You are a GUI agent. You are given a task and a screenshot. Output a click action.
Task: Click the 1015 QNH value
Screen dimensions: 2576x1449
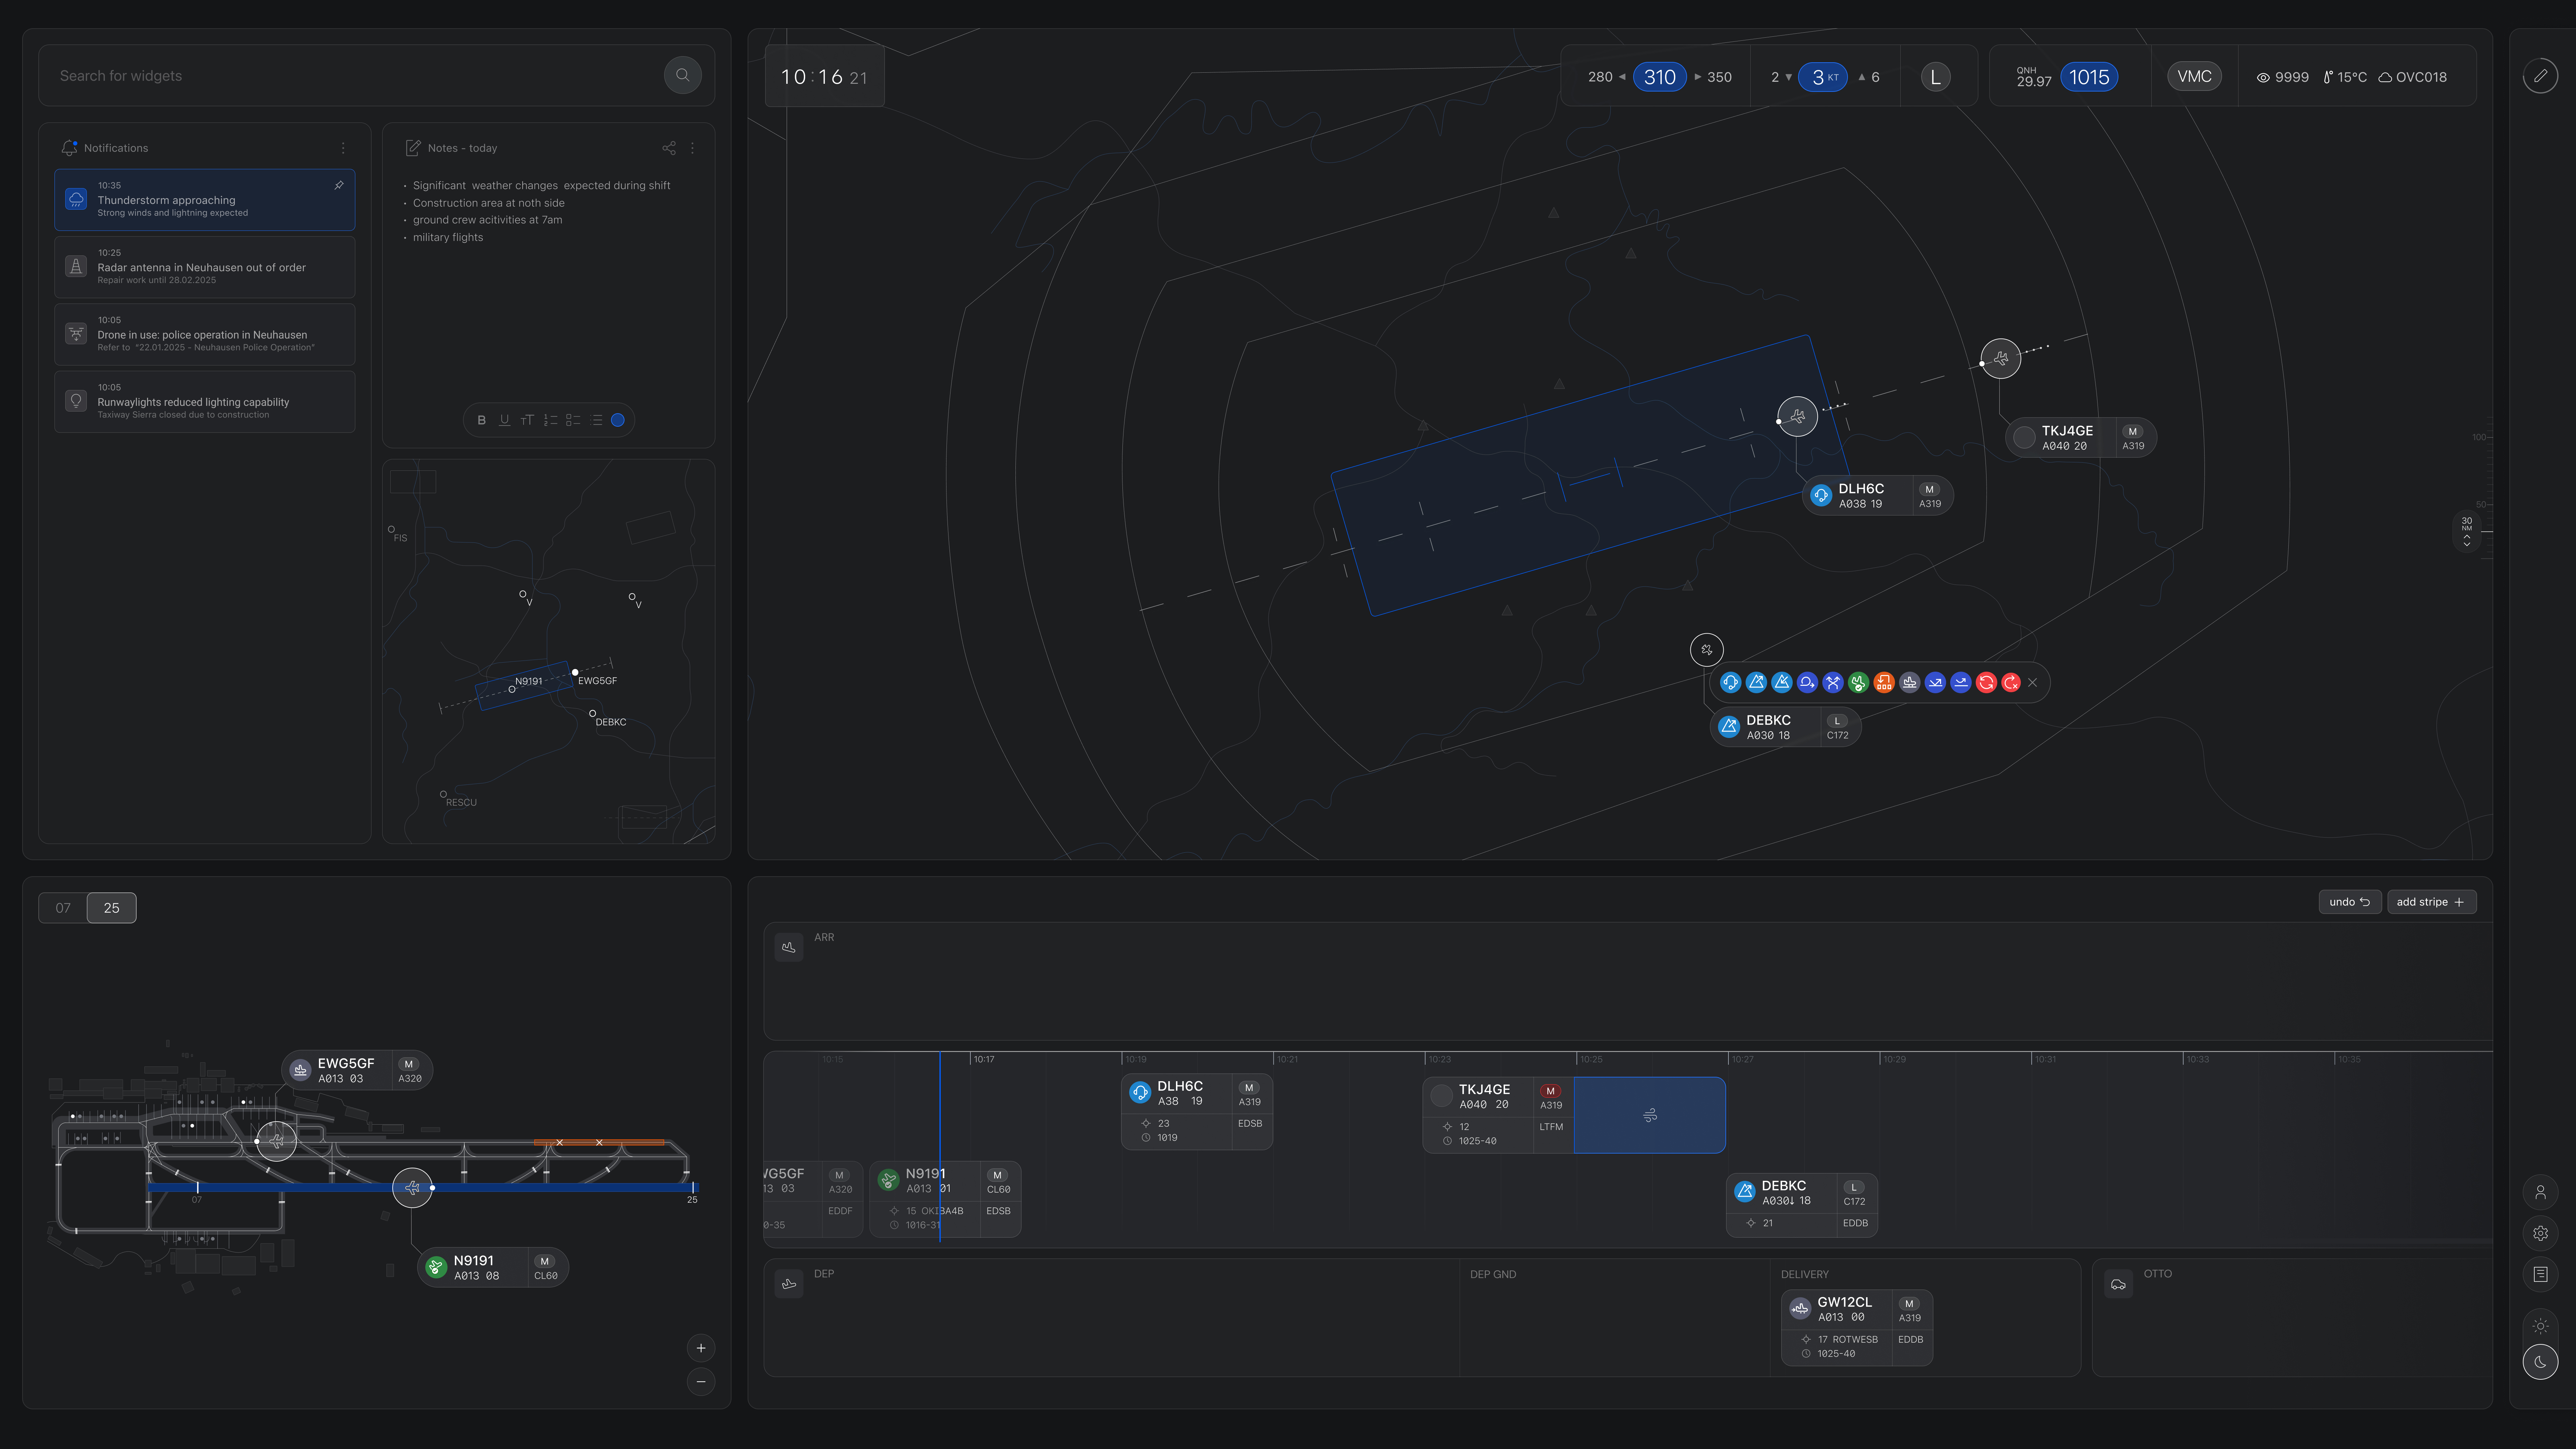coord(2089,77)
